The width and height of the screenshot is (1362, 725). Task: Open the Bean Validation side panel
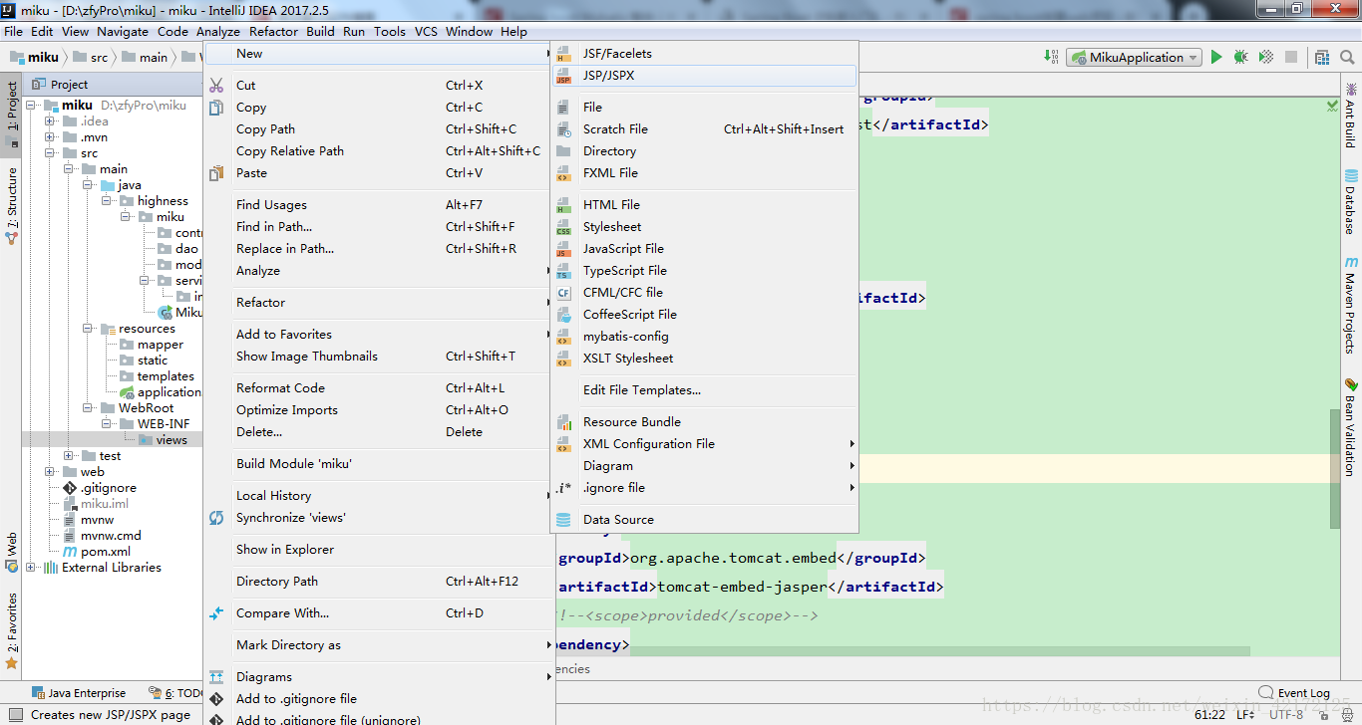pos(1351,426)
